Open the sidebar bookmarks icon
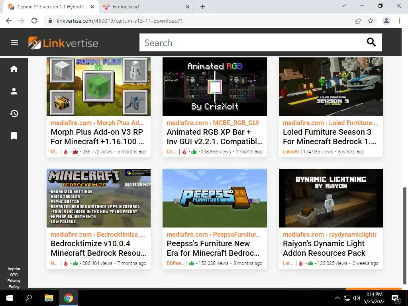Viewport: 408px width, 306px height. coord(14,136)
